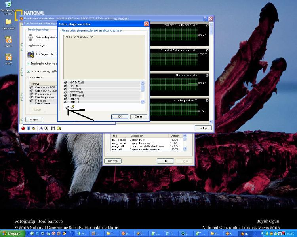Toggle the CPU.dll plugin checkmark
Viewport: 297px width, 237px height.
(65, 86)
